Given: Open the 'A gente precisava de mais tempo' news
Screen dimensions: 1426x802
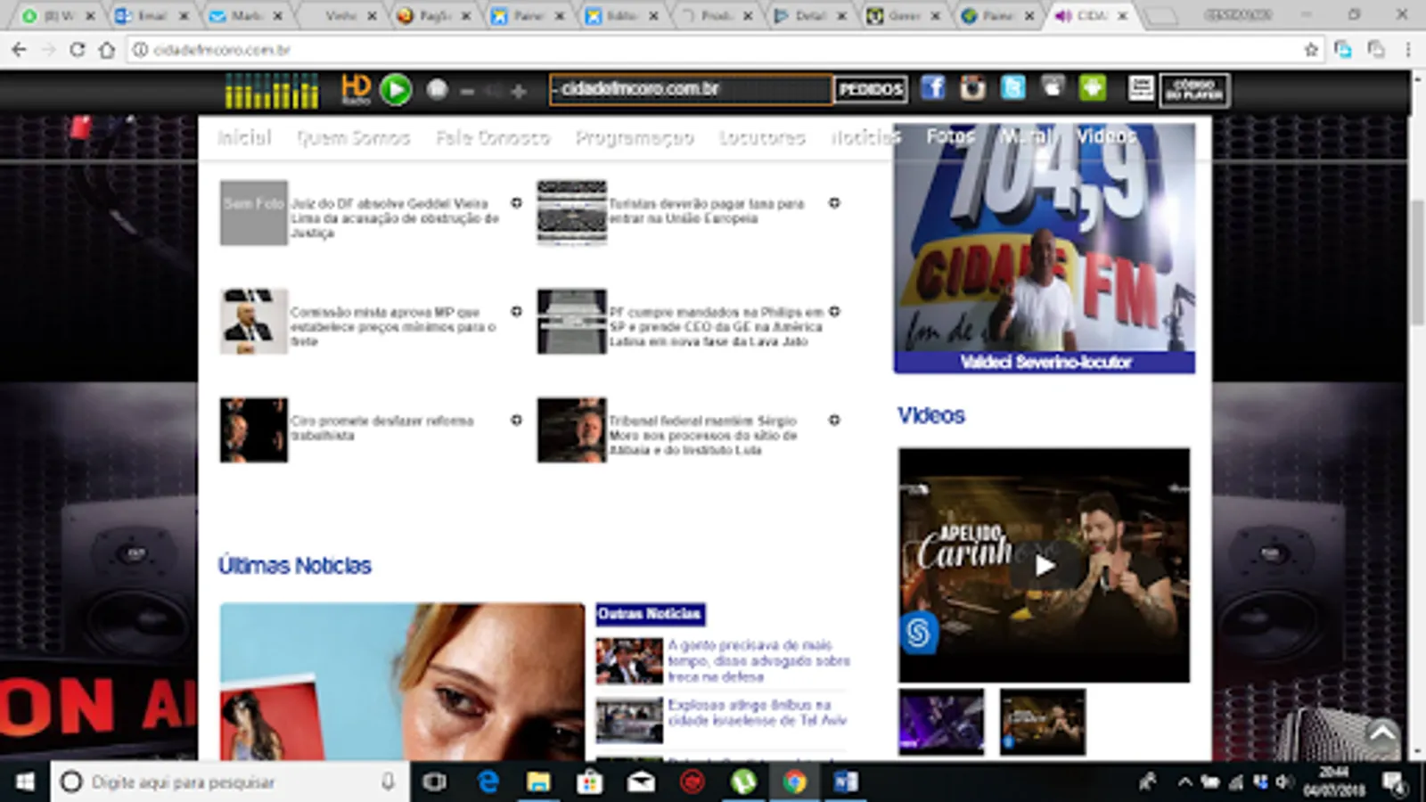Looking at the screenshot, I should coord(758,660).
